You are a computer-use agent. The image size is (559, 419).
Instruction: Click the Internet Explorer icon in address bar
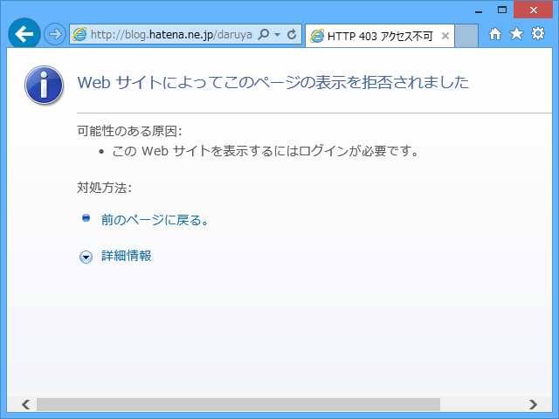pos(79,34)
